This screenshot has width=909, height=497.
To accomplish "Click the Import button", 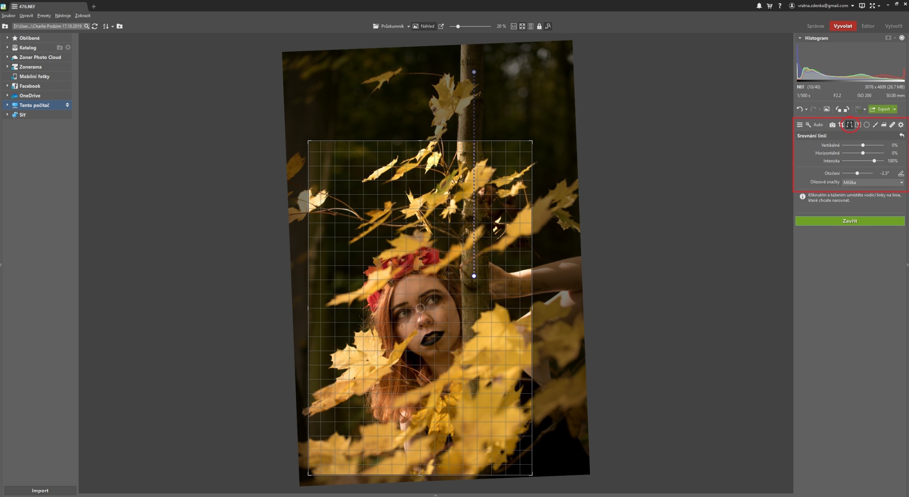I will point(40,490).
